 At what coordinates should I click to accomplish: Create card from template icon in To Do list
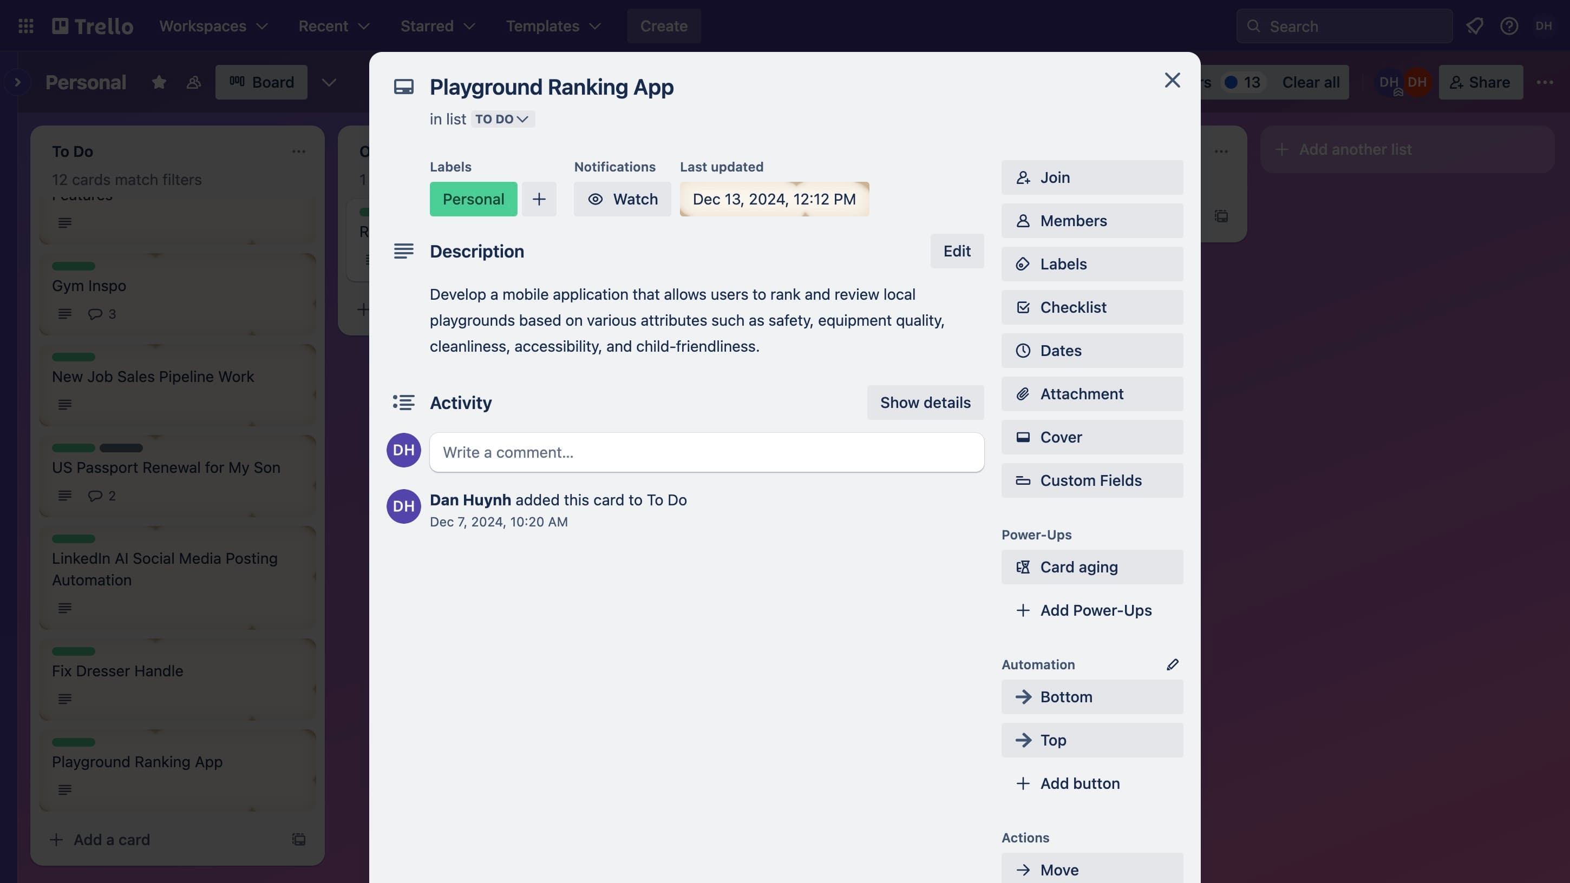tap(299, 839)
